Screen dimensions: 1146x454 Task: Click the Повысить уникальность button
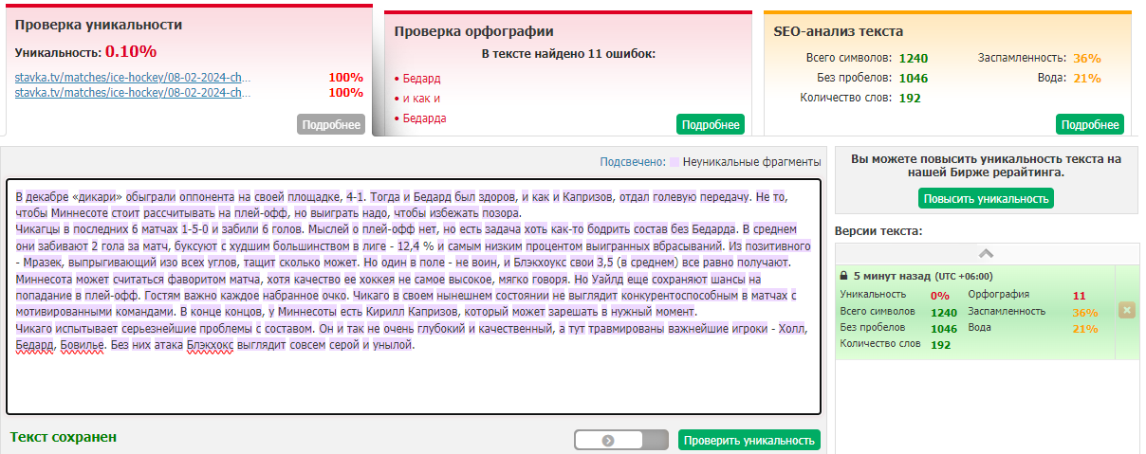pos(986,198)
